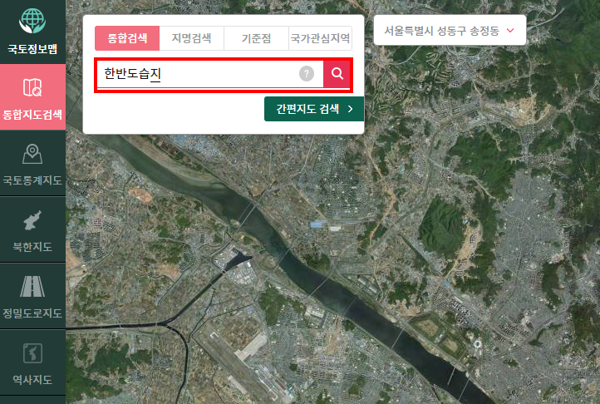Open 국토통계지도 in the sidebar
This screenshot has height=404, width=600.
tap(32, 164)
